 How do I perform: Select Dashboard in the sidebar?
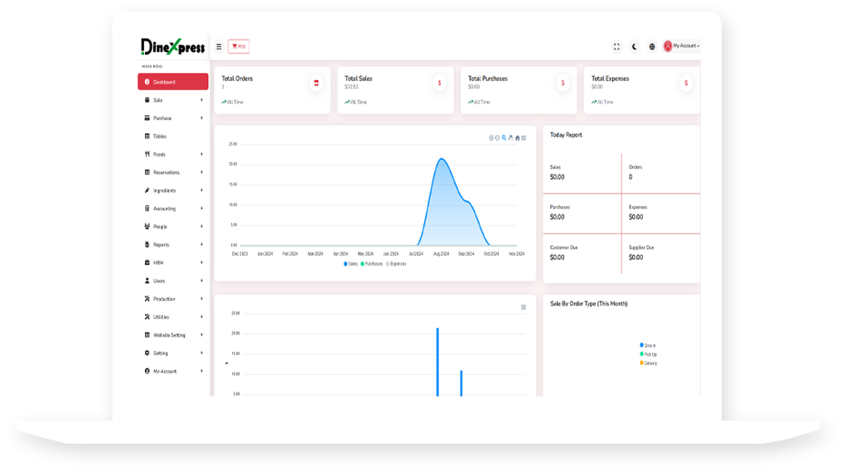coord(172,82)
